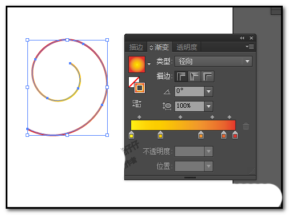
Task: Click the 不透明度 opacity input field
Action: (189, 152)
